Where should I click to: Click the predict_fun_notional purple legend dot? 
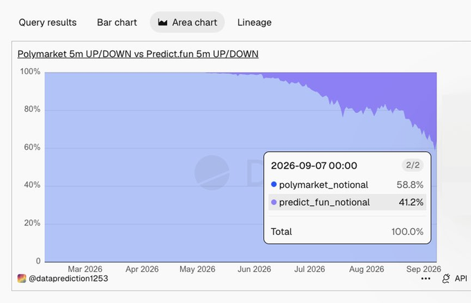click(x=274, y=202)
